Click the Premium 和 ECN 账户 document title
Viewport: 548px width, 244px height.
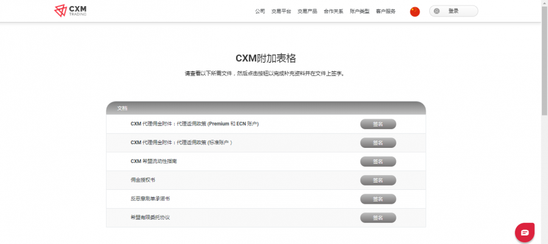pyautogui.click(x=195, y=124)
